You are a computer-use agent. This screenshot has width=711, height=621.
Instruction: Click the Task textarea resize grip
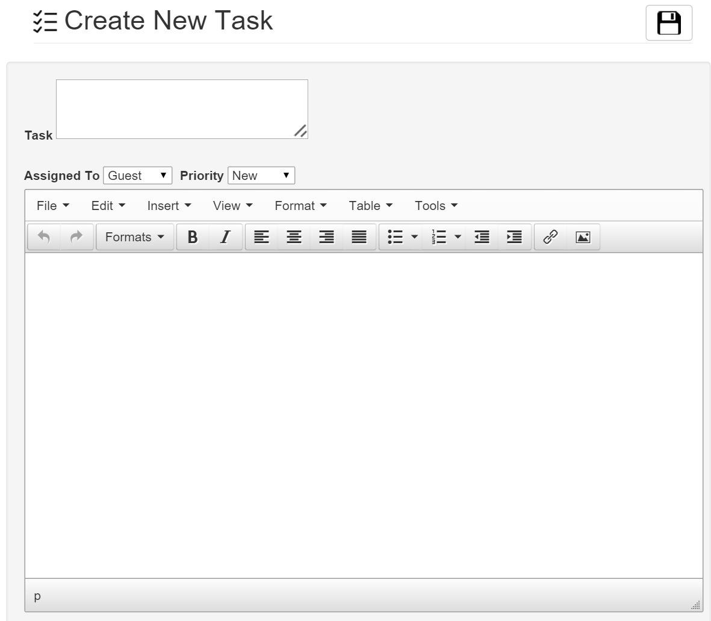coord(301,131)
